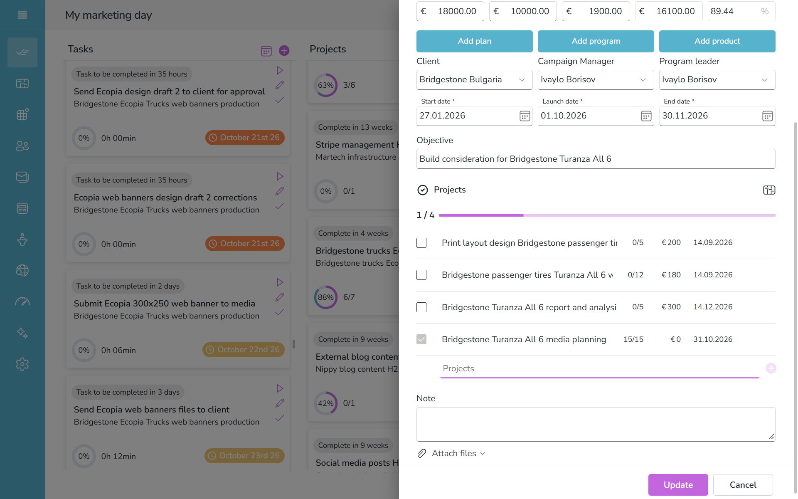The image size is (798, 499).
Task: Check Bridgestone passenger tires Turanza All 6 project
Action: click(421, 275)
